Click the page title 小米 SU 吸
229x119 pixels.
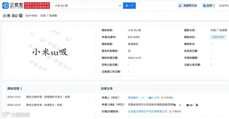(x=12, y=15)
